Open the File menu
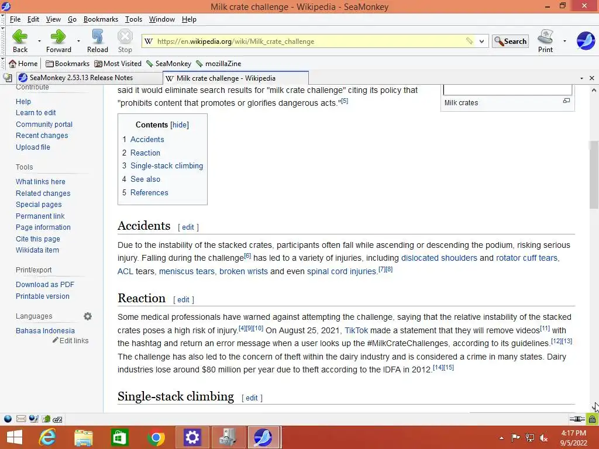The width and height of the screenshot is (599, 449). (x=15, y=19)
